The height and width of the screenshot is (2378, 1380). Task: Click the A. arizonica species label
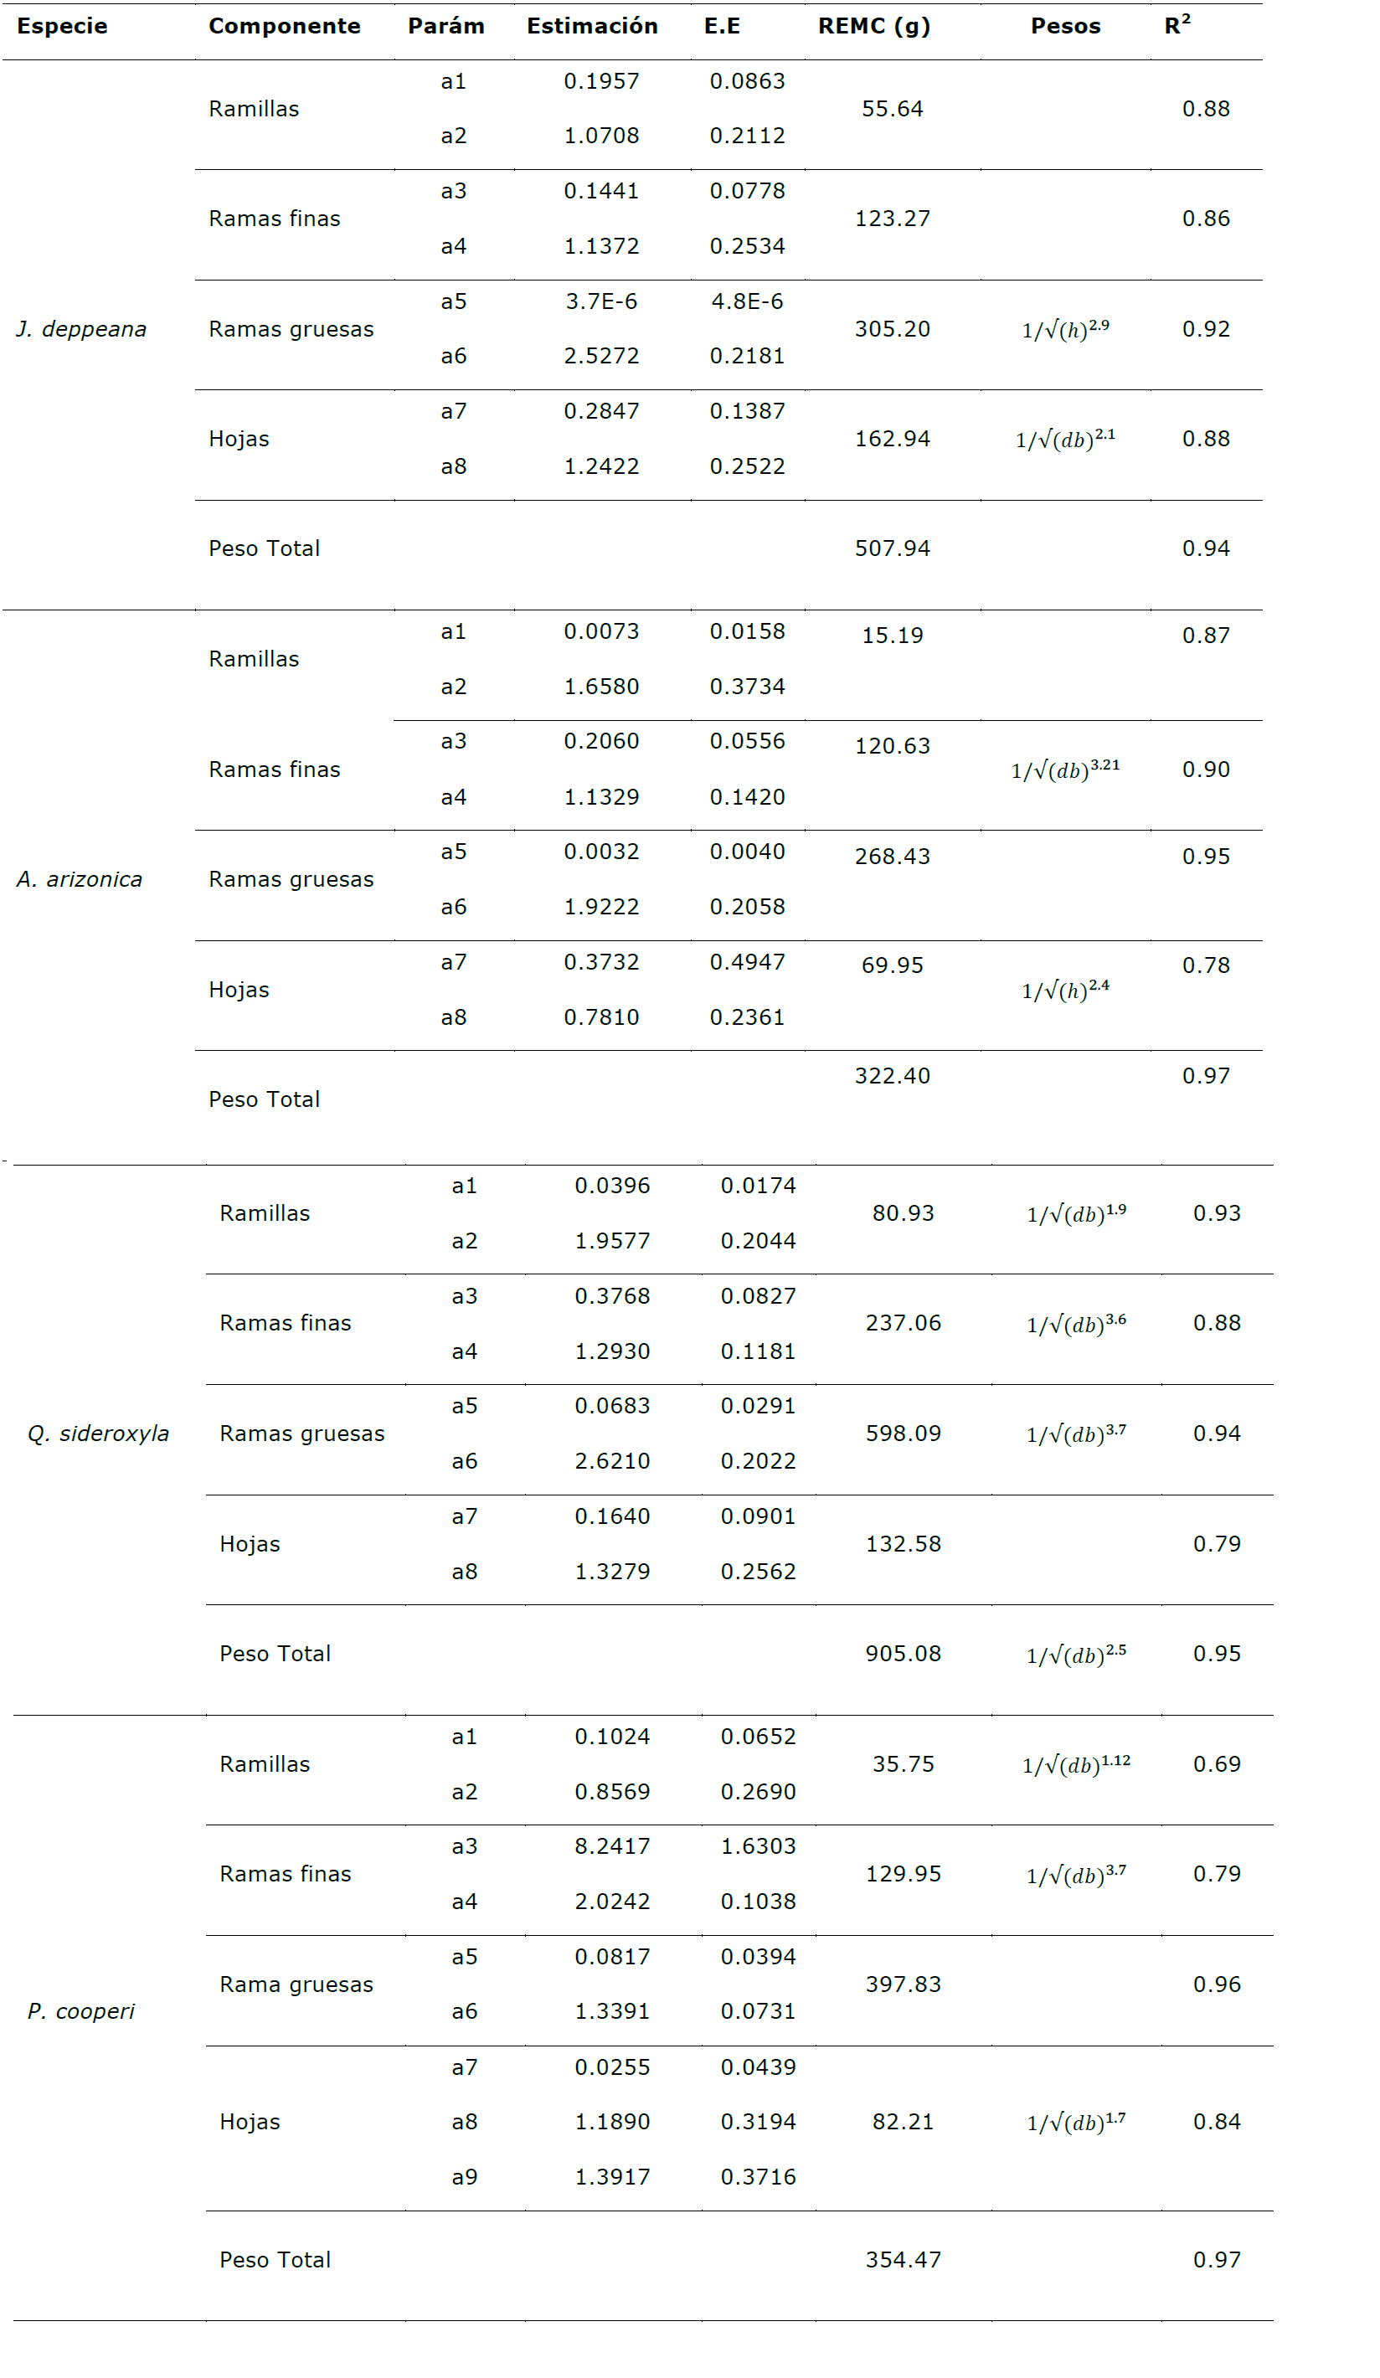[80, 879]
